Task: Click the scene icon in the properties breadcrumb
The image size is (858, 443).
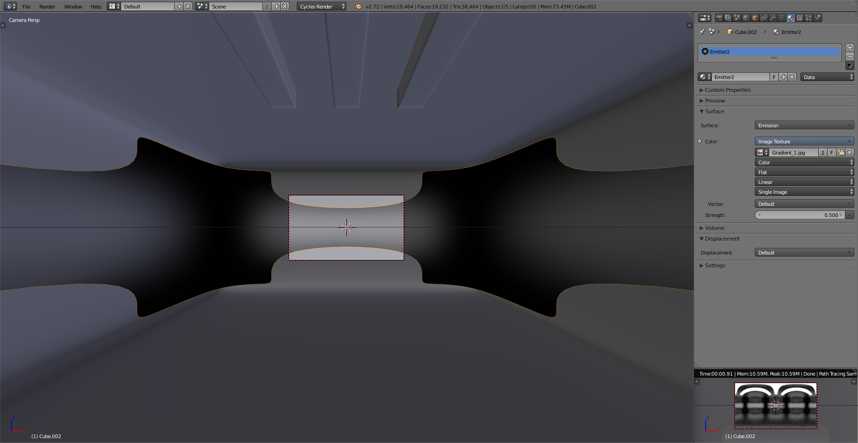Action: click(x=712, y=32)
